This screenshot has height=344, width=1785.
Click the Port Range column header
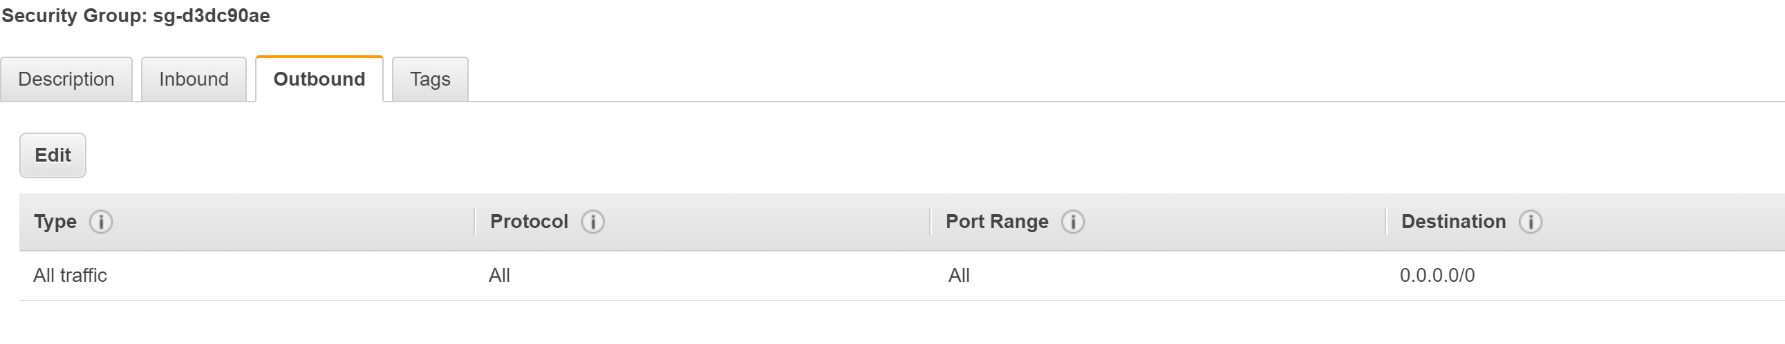[996, 222]
